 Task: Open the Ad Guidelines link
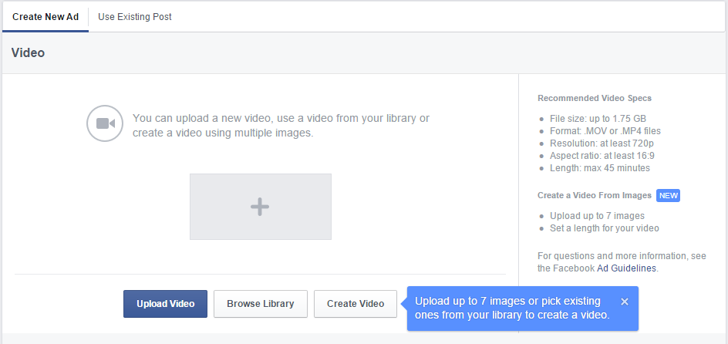626,268
